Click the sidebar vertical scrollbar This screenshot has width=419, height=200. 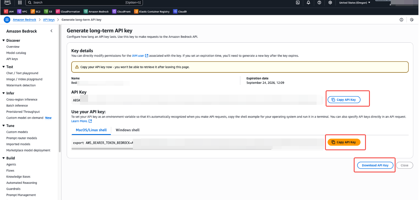(x=60, y=88)
